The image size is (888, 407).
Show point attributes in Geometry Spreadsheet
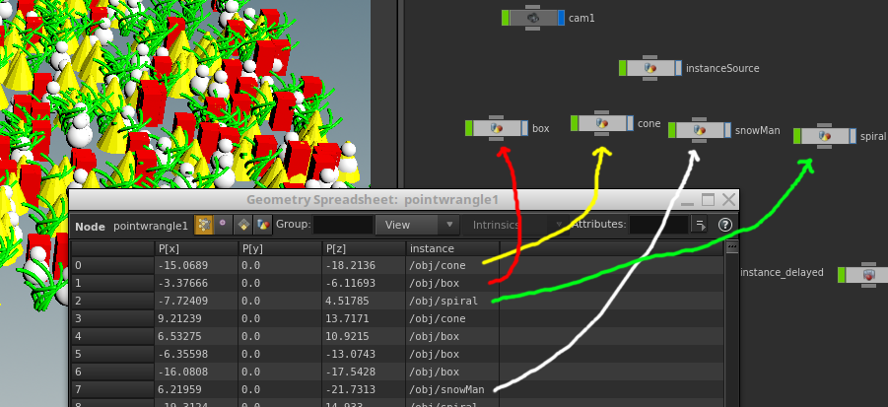[204, 225]
